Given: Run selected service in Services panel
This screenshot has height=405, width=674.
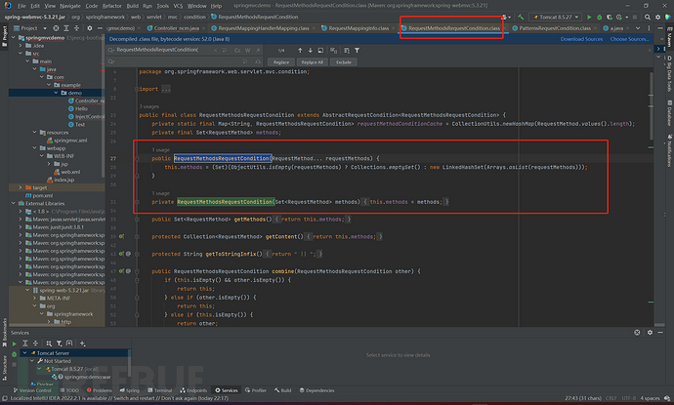Looking at the screenshot, I should click(15, 344).
